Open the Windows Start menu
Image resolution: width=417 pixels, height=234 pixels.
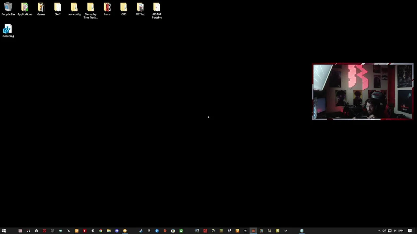pyautogui.click(x=4, y=231)
